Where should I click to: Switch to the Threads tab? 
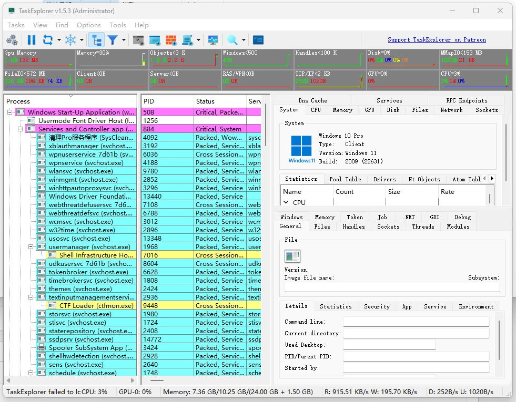423,226
